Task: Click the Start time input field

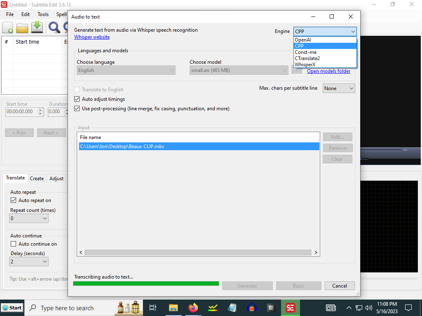Action: [x=21, y=112]
